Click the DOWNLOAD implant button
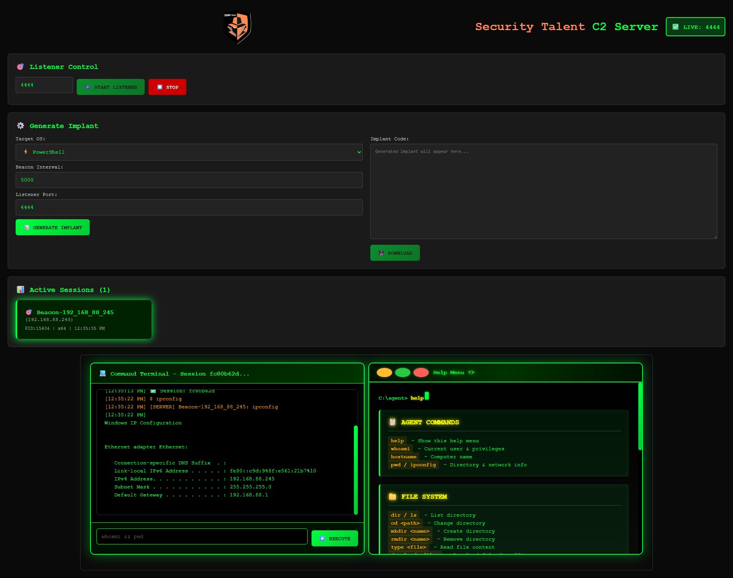The image size is (733, 578). [x=395, y=253]
